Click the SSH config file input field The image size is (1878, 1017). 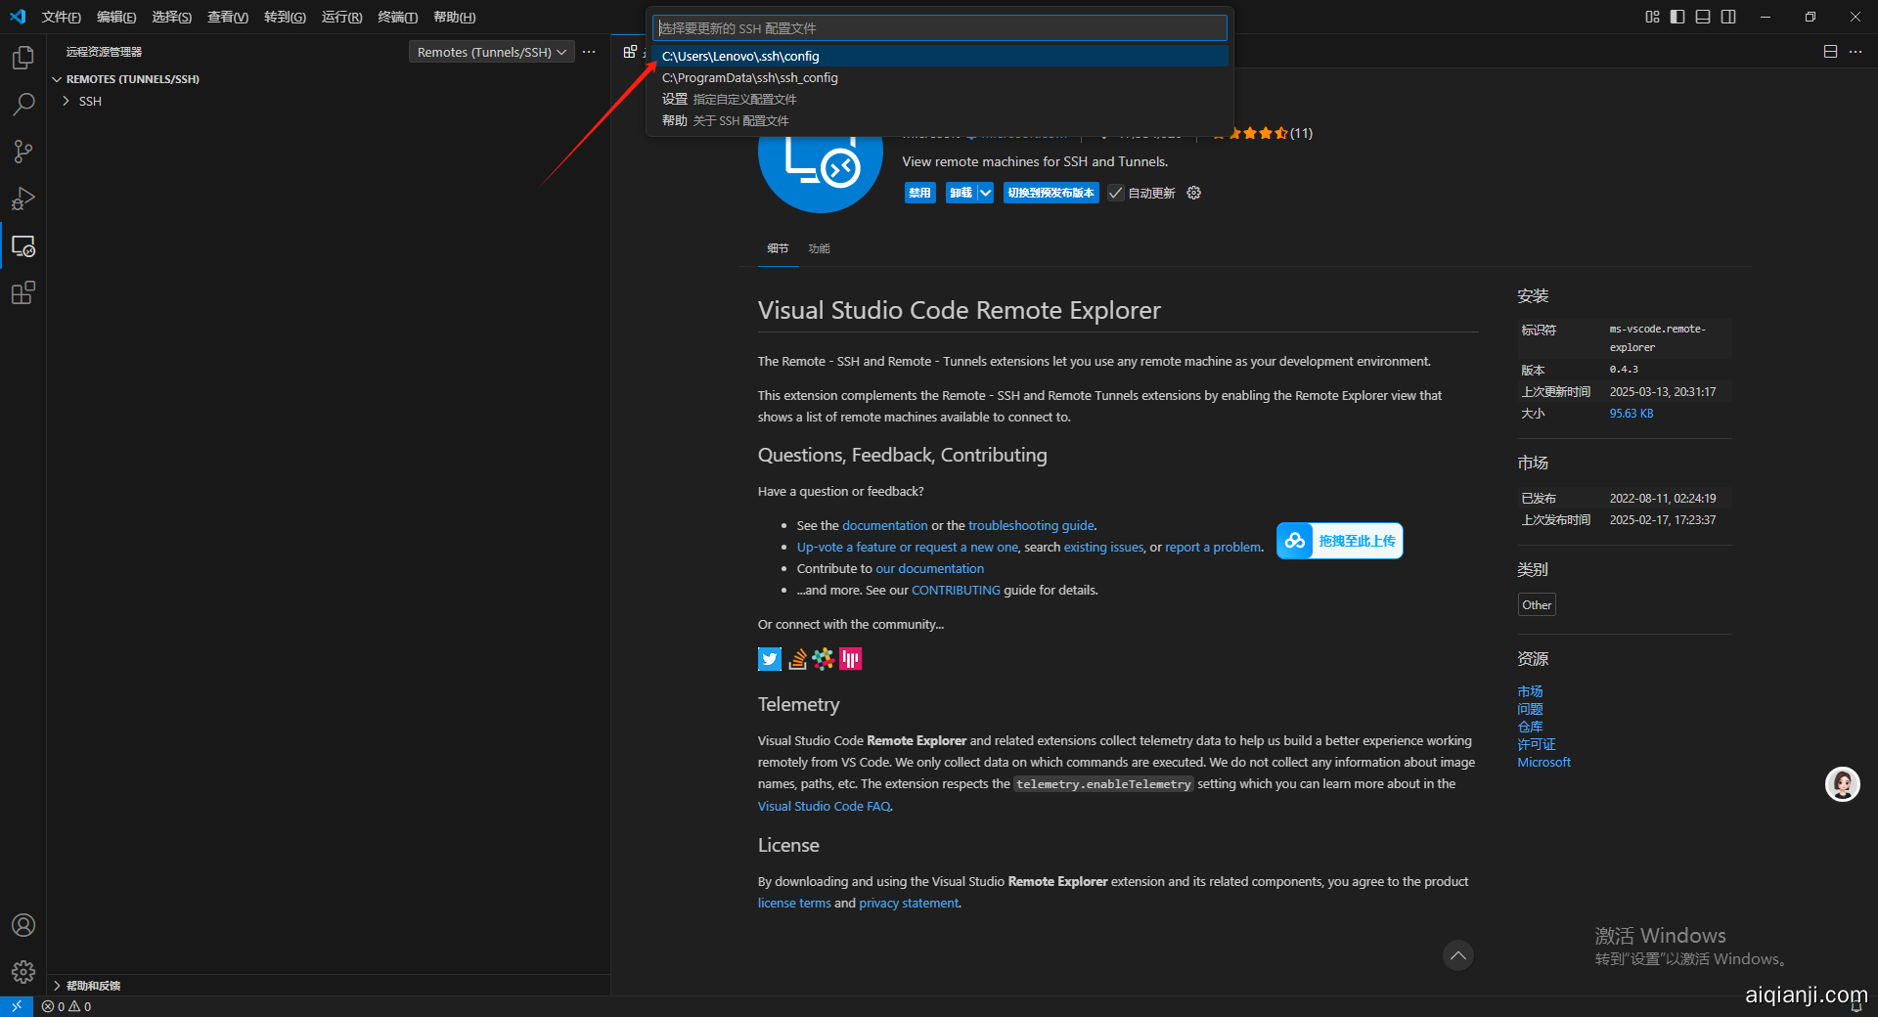tap(939, 28)
